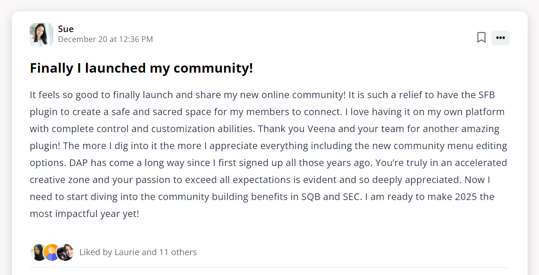The height and width of the screenshot is (275, 539).
Task: Open the "Finally I launched my community!" title
Action: coord(141,68)
